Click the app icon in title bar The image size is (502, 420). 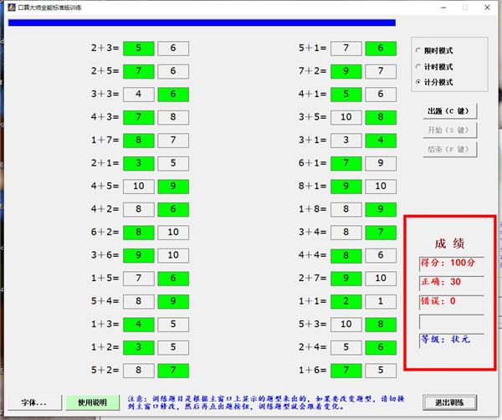[x=10, y=7]
